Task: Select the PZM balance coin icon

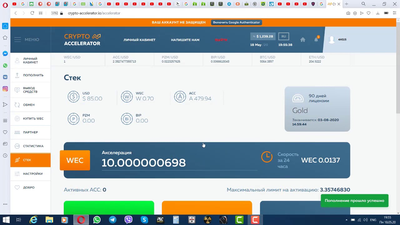Action: pyautogui.click(x=73, y=119)
